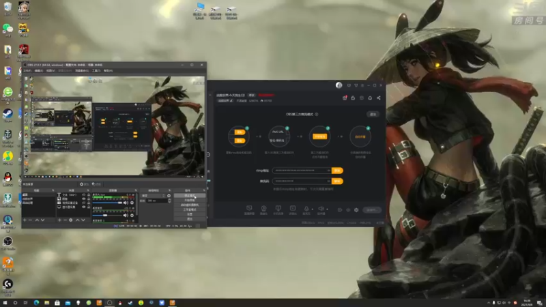This screenshot has width=546, height=307.
Task: Move the selected scene up in OBS
Action: 37,220
